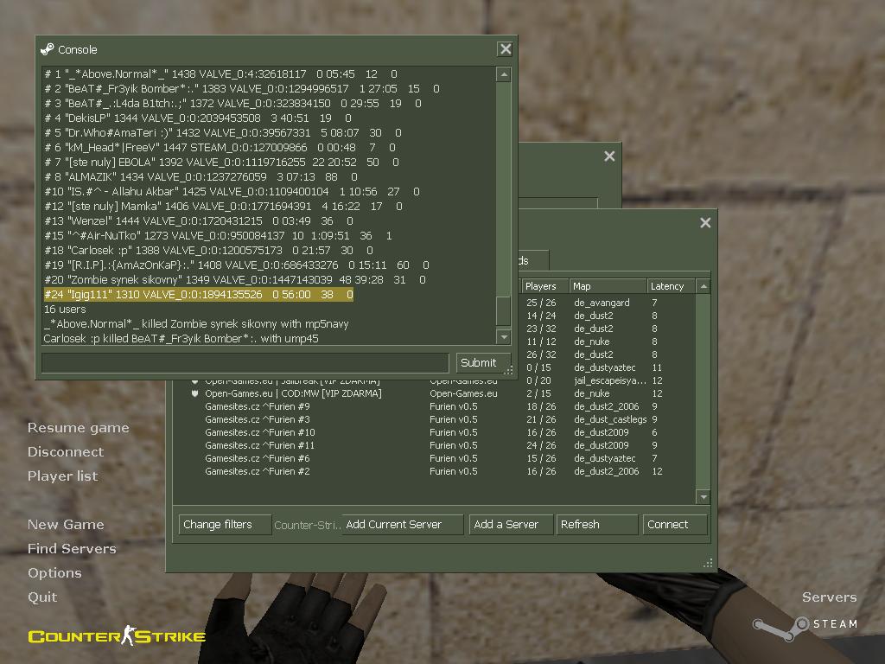Click the Steam icon in Console title bar
The height and width of the screenshot is (664, 885).
click(x=48, y=49)
